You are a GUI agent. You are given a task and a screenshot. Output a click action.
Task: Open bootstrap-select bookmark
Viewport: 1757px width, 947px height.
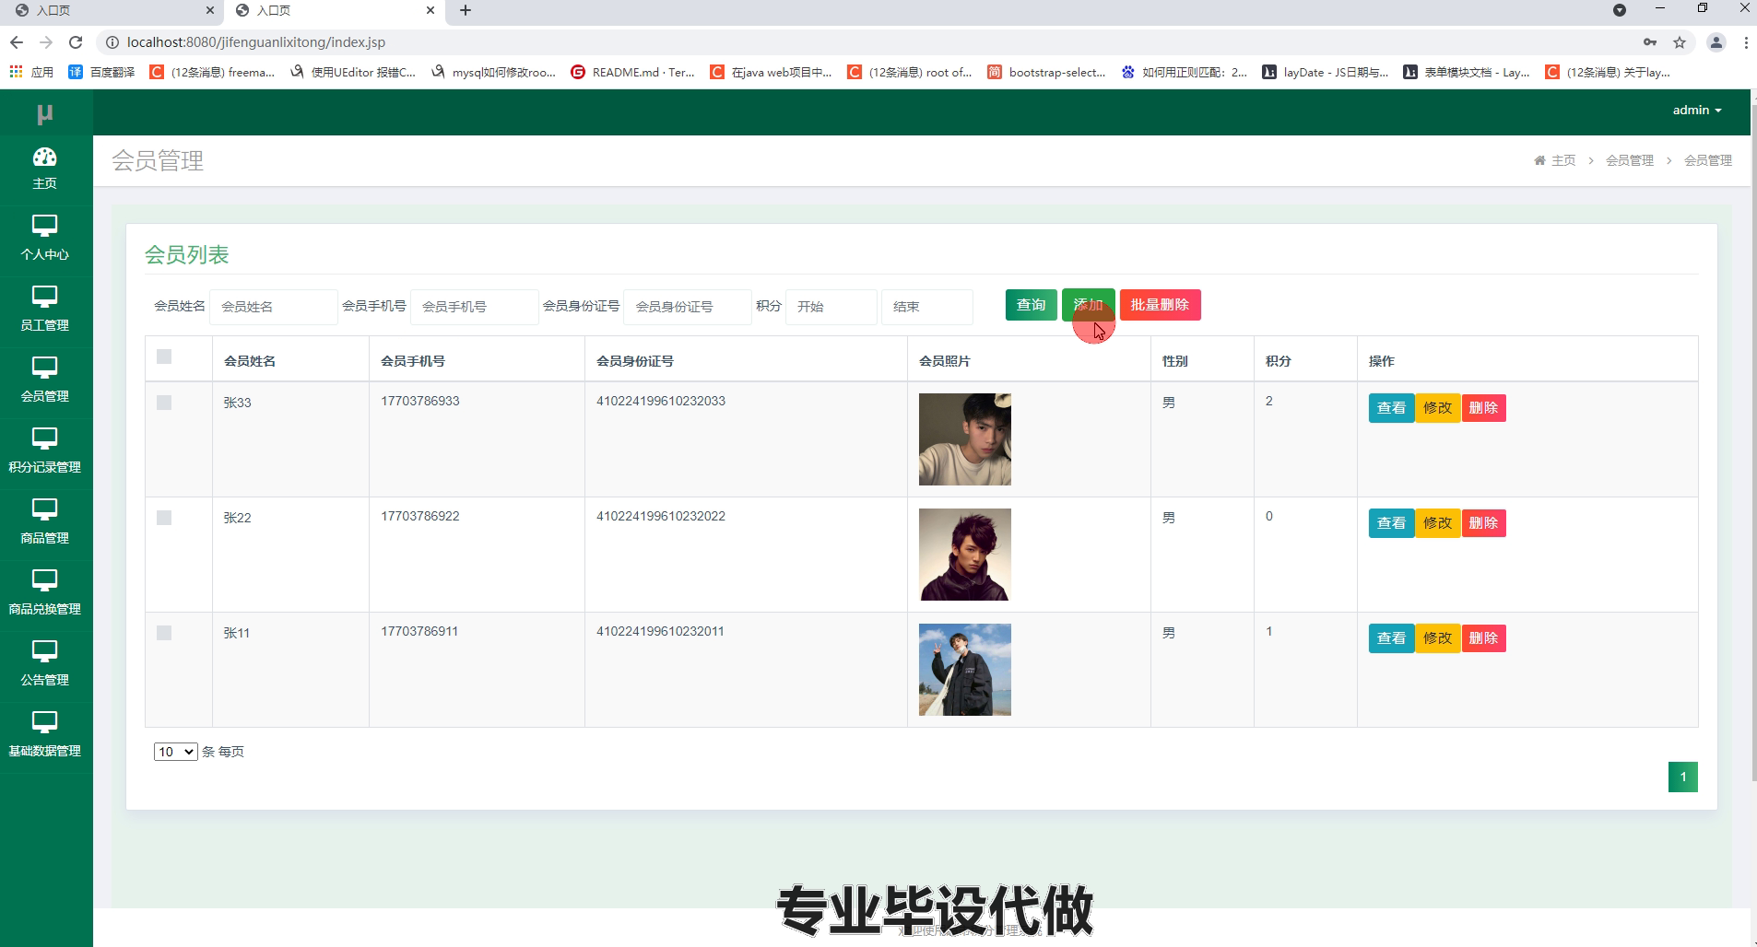1046,72
